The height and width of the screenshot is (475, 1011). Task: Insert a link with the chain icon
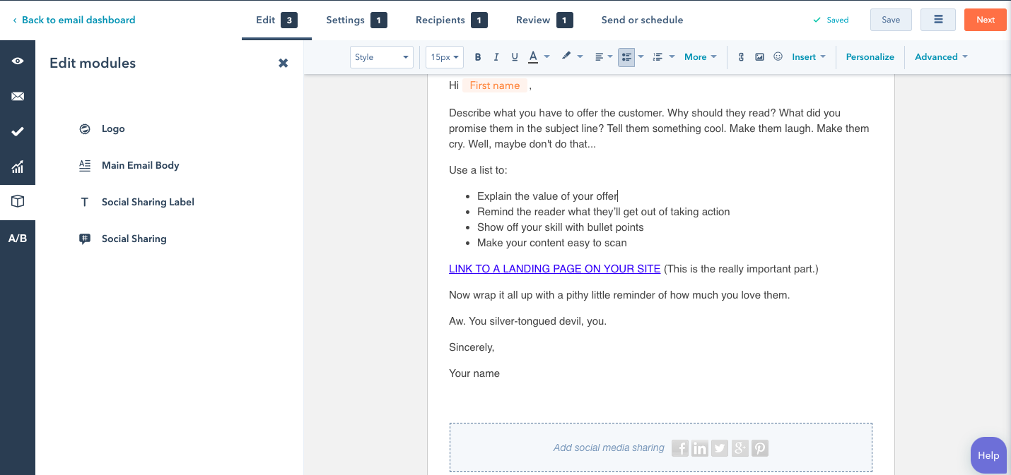(x=741, y=57)
